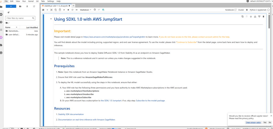This screenshot has height=129, width=273.
Task: Interrupt the kernel with stop icon
Action: click(68, 10)
